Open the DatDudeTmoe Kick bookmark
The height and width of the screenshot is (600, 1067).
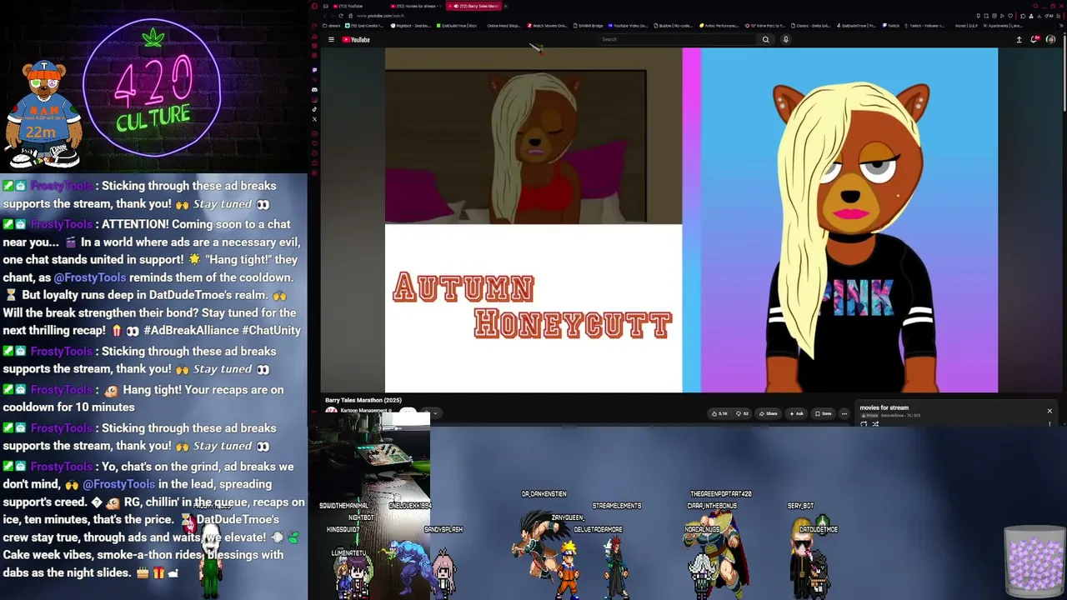coord(457,26)
